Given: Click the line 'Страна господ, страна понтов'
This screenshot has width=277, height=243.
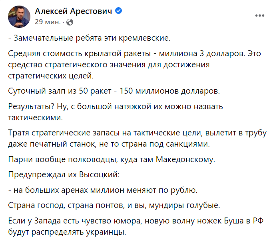Looking at the screenshot, I should [114, 205].
